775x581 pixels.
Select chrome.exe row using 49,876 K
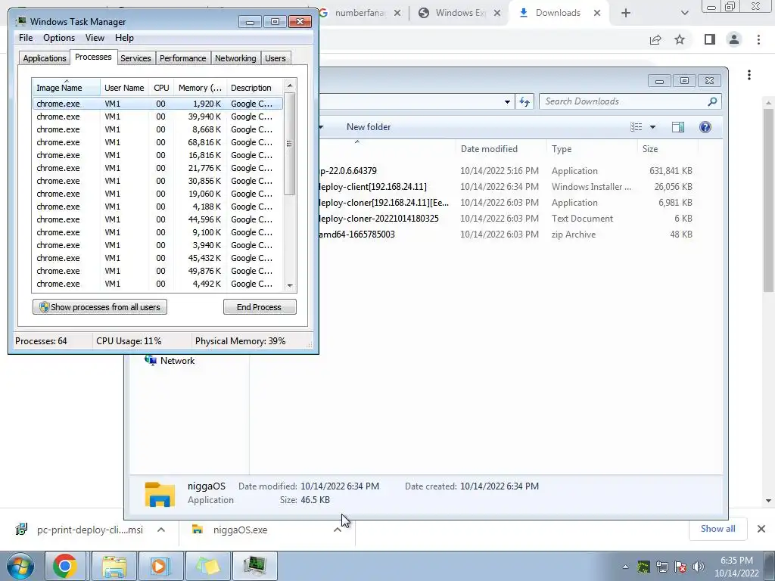click(x=157, y=271)
